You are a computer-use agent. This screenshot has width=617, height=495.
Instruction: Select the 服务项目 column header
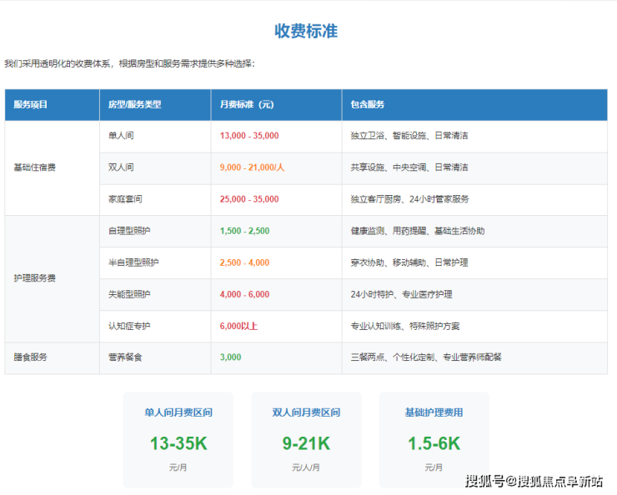tap(31, 105)
